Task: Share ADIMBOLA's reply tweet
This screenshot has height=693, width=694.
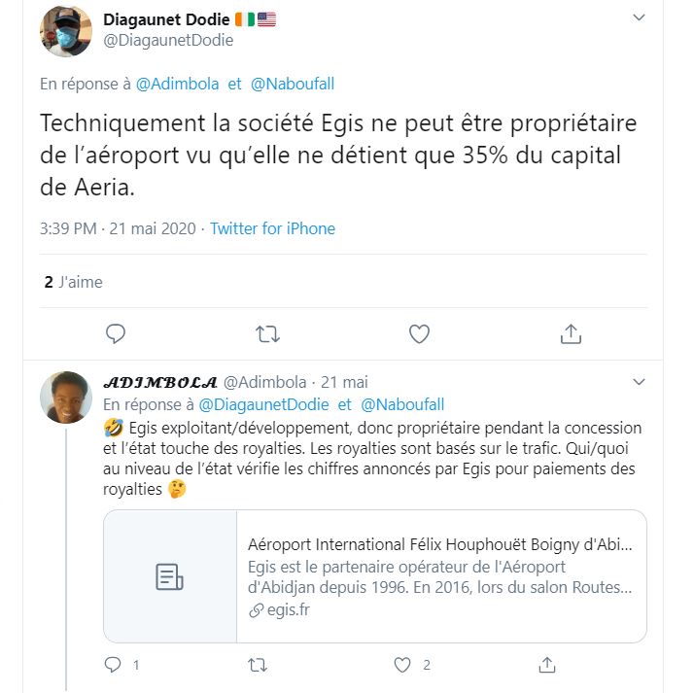Action: pos(547,665)
